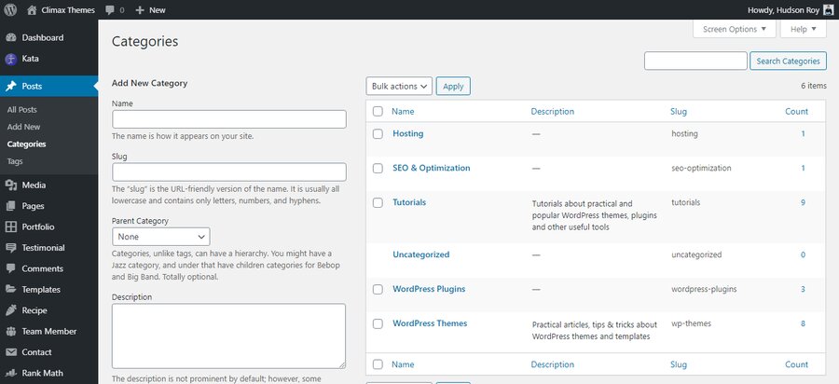Image resolution: width=839 pixels, height=384 pixels.
Task: Click the purple Kata icon
Action: [10, 59]
